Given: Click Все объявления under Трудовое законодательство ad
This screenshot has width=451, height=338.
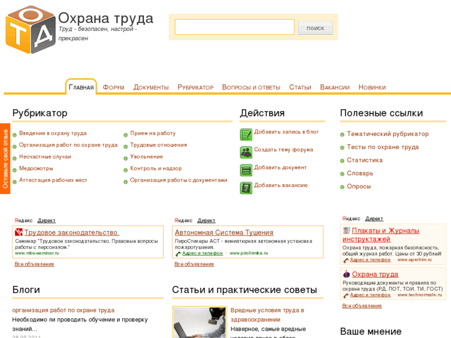Looking at the screenshot, I should [34, 264].
